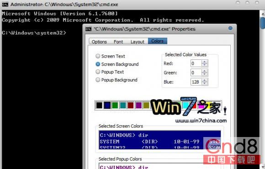The height and width of the screenshot is (169, 265).
Task: Pick the black color swatch
Action: click(x=99, y=106)
